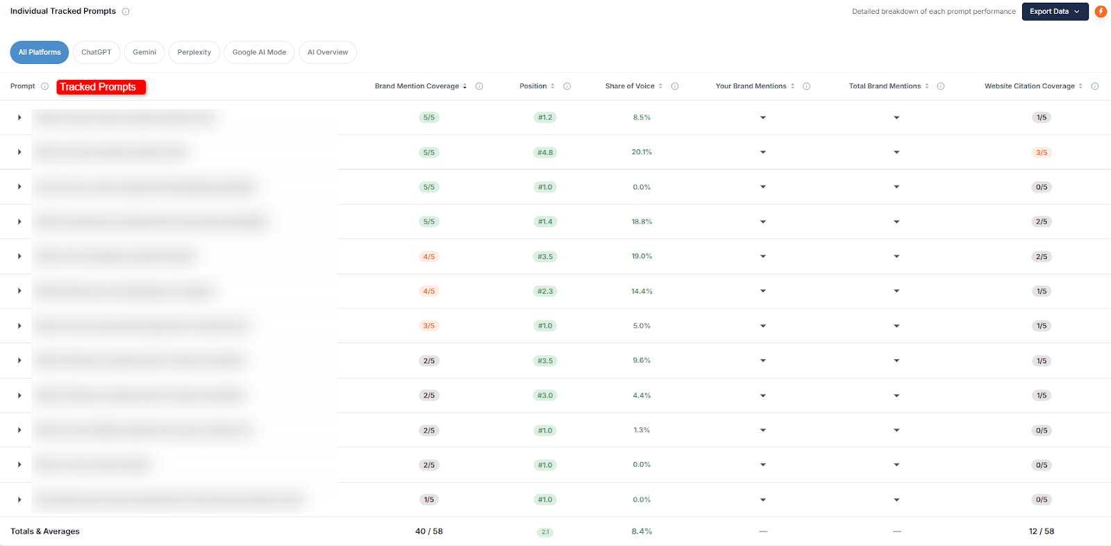Click the 18.8% Share of Voice value
The height and width of the screenshot is (546, 1111).
[x=642, y=222]
